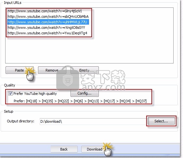
Task: Toggle Prefer YouTube high quality checkbox
Action: 10,93
